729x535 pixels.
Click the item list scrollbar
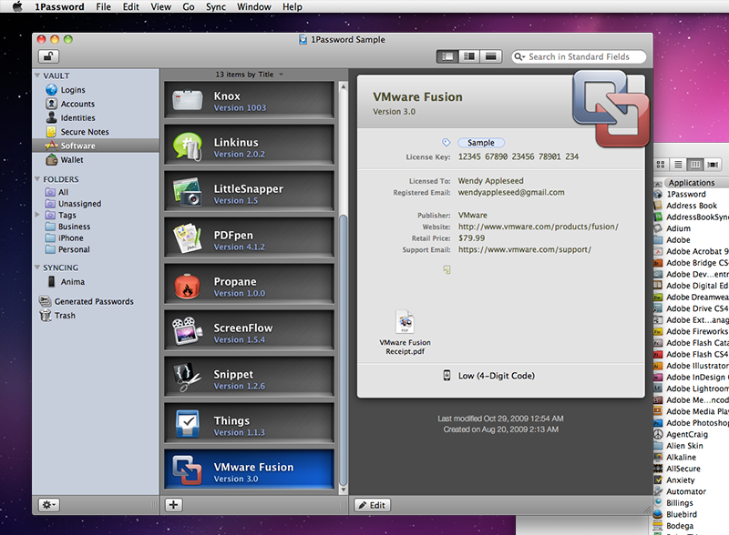coord(344,350)
